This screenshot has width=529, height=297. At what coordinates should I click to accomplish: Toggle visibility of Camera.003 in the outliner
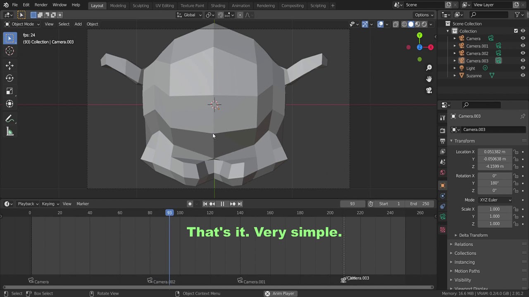[x=522, y=61]
